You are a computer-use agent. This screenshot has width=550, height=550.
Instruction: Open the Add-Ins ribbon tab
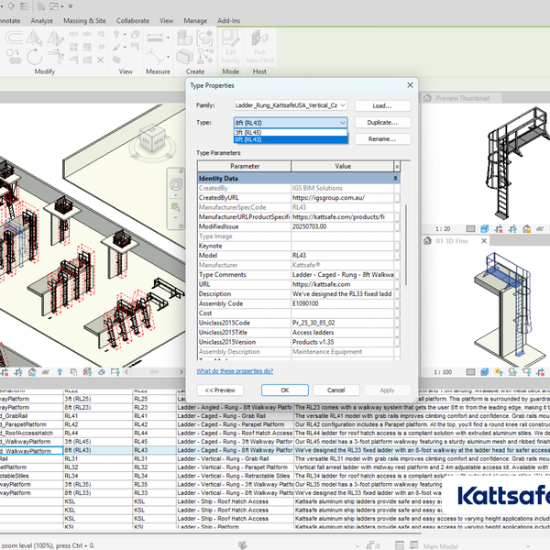pyautogui.click(x=228, y=21)
